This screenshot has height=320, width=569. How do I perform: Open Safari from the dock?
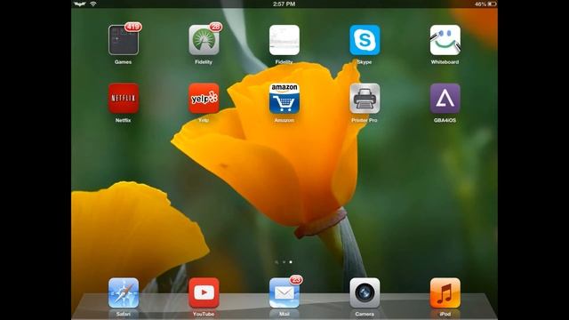[x=124, y=292]
